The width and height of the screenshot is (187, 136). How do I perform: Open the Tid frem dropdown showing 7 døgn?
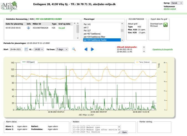point(62,49)
